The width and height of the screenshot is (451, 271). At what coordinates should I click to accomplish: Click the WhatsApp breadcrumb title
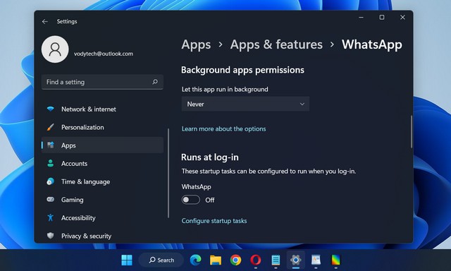tap(371, 44)
